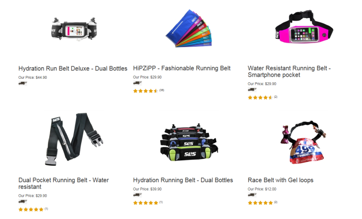362x219 pixels.
Task: Click truck icon under Water Resistant belt price
Action: pyautogui.click(x=252, y=90)
